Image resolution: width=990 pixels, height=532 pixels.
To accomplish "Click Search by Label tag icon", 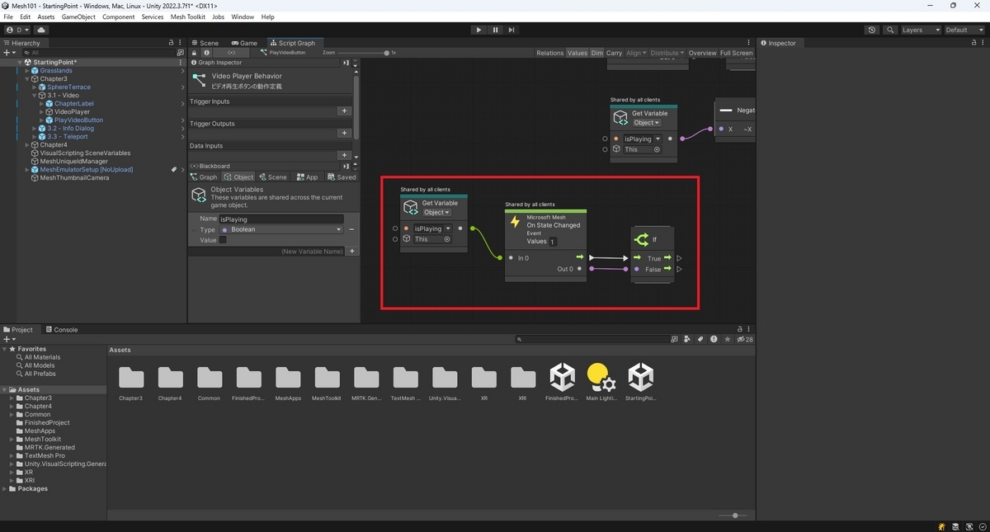I will pos(700,339).
